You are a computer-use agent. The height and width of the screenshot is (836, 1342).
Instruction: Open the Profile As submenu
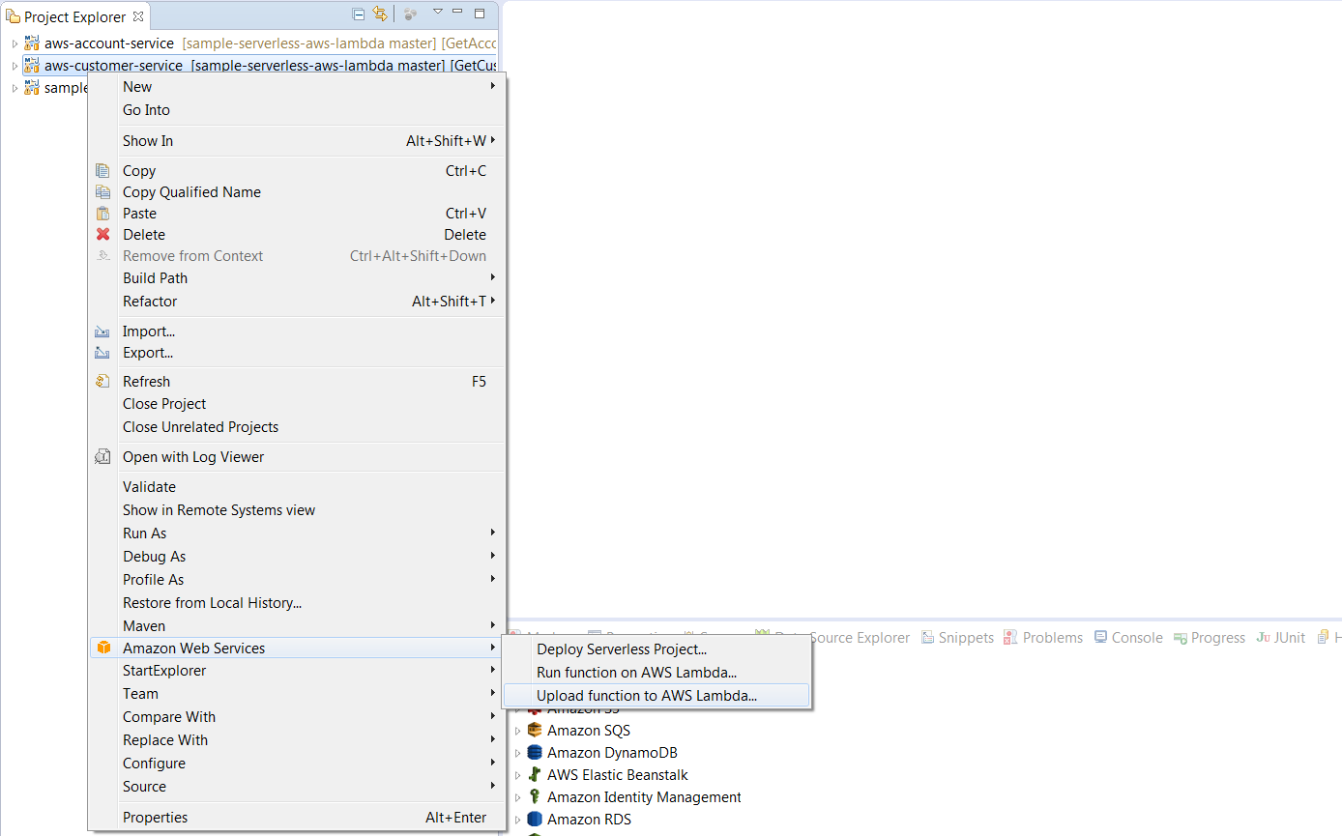point(297,580)
